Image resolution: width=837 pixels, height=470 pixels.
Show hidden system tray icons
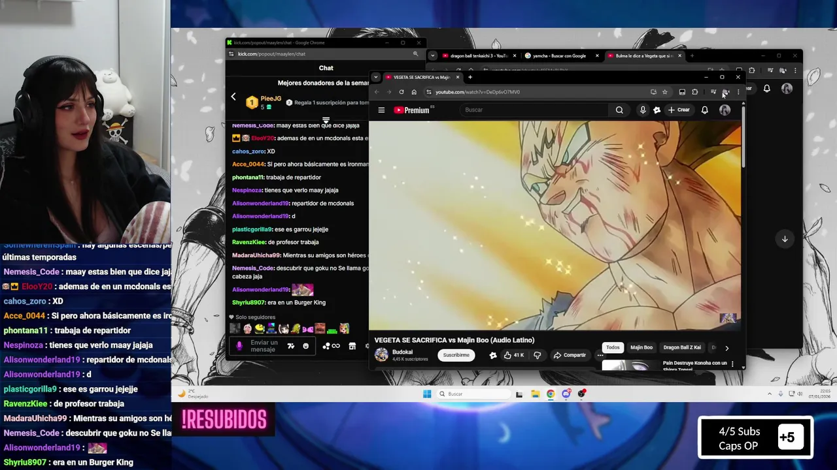pos(769,394)
